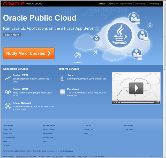Click the video progress bar
Viewport: 166px width, 158px height.
click(x=138, y=102)
